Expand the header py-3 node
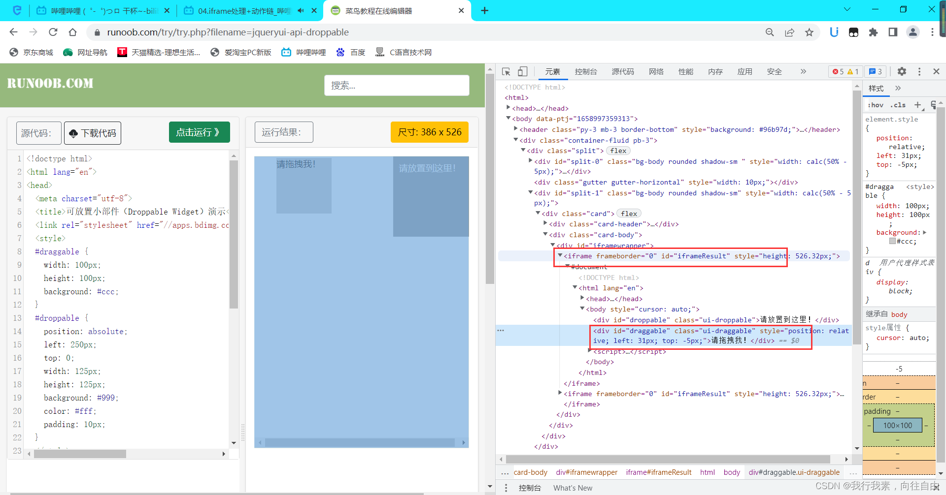This screenshot has height=495, width=946. point(516,129)
